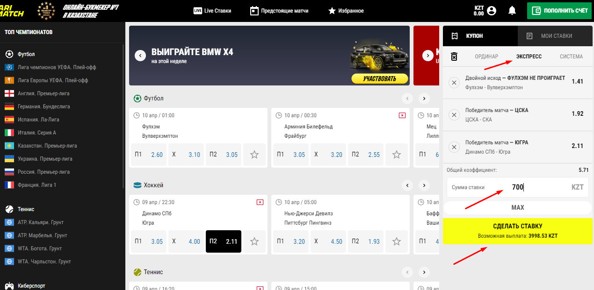Select П1 3.05 for Арминия Билефельд
The height and width of the screenshot is (290, 594).
[x=291, y=155]
